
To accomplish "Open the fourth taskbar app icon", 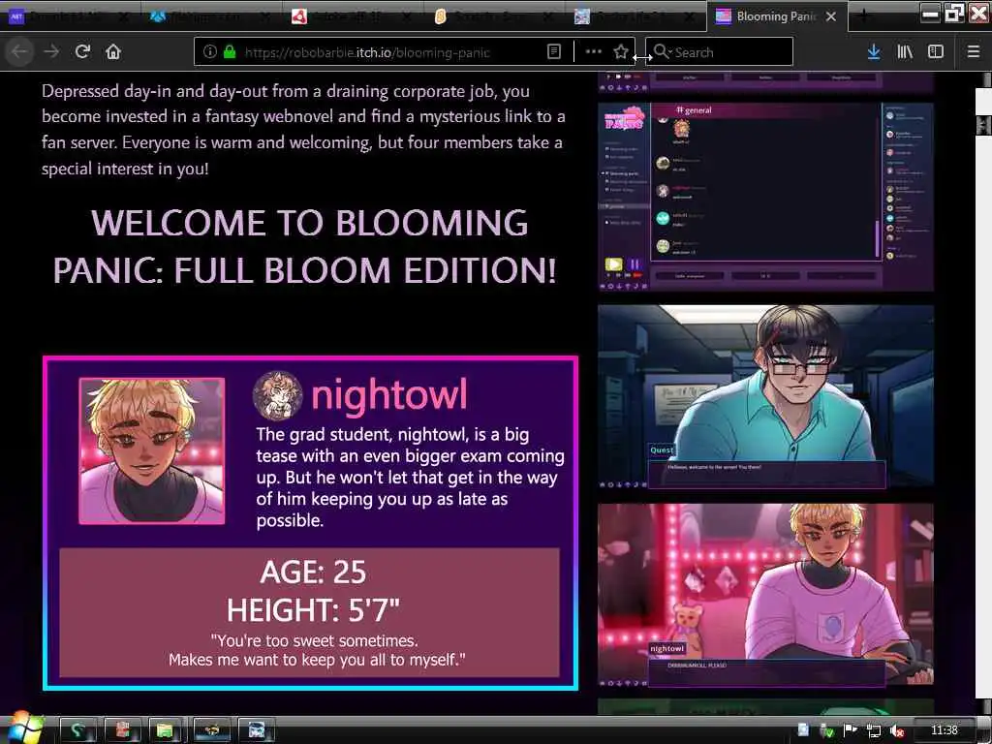I will pos(211,730).
